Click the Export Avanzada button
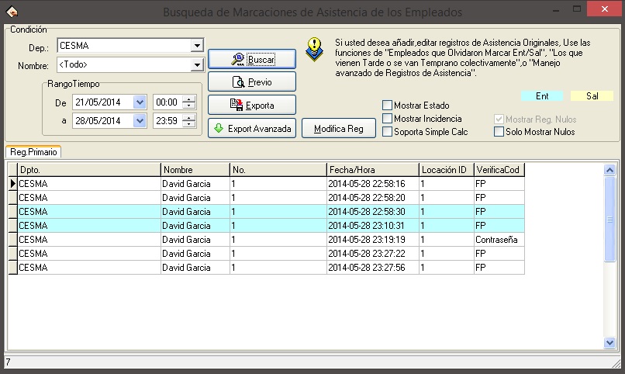The height and width of the screenshot is (374, 625). point(252,128)
